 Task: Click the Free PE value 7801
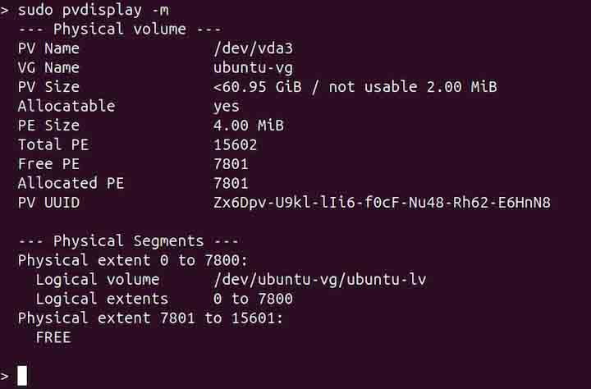(x=231, y=164)
